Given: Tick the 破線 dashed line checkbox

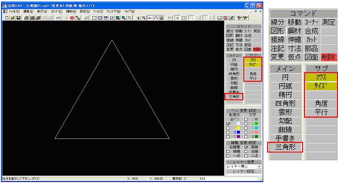Looking at the screenshot, I should click(228, 152).
